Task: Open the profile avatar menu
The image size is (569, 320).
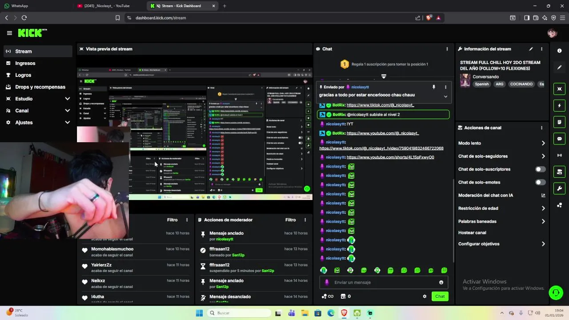Action: (552, 33)
